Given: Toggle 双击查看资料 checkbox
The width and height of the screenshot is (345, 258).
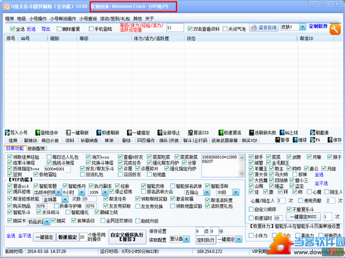Looking at the screenshot, I should 190,29.
